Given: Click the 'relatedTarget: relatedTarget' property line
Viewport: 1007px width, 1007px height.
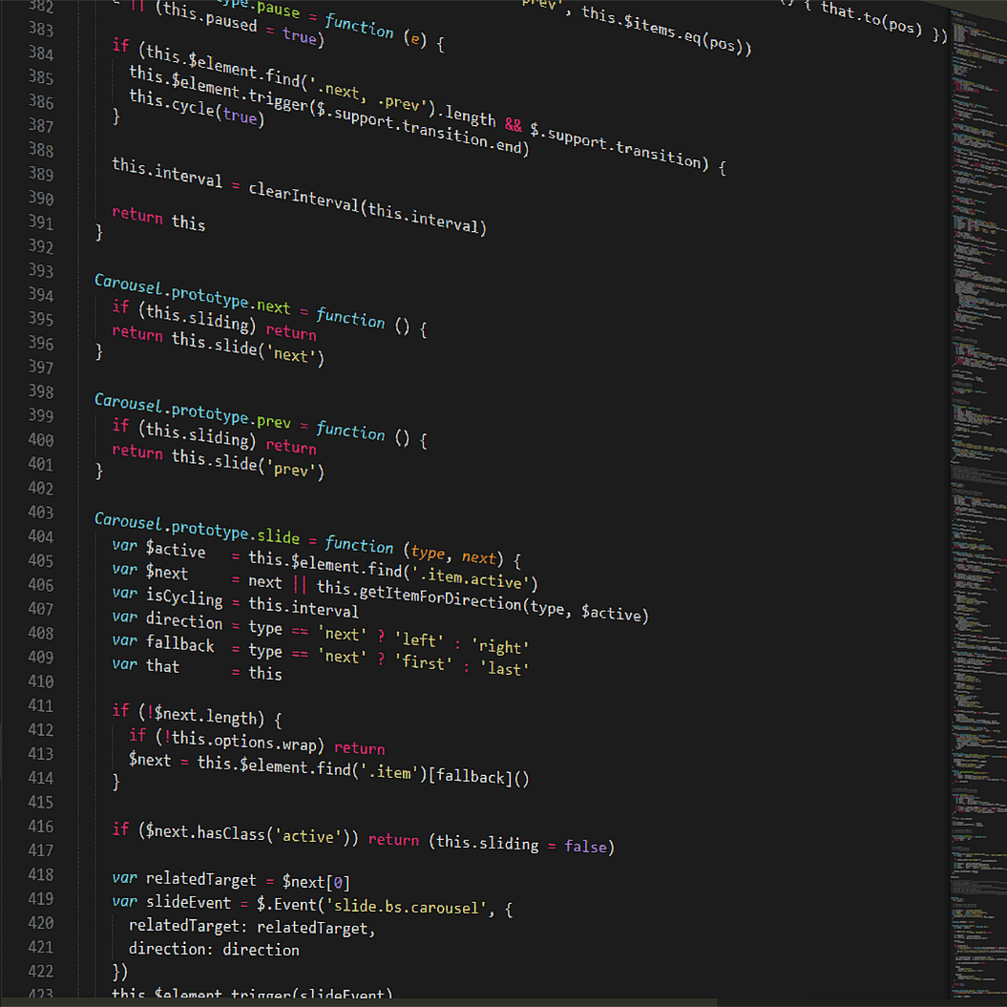Looking at the screenshot, I should click(252, 926).
